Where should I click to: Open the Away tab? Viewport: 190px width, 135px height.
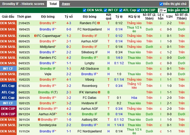66,4
